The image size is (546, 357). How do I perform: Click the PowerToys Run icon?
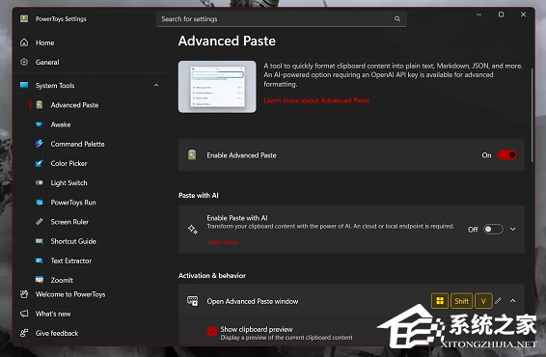point(40,203)
